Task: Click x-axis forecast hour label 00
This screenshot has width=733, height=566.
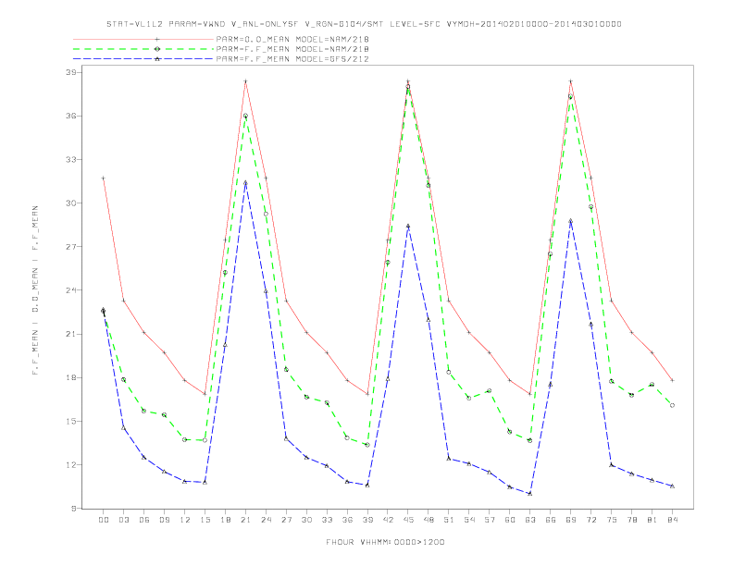Action: coord(104,520)
